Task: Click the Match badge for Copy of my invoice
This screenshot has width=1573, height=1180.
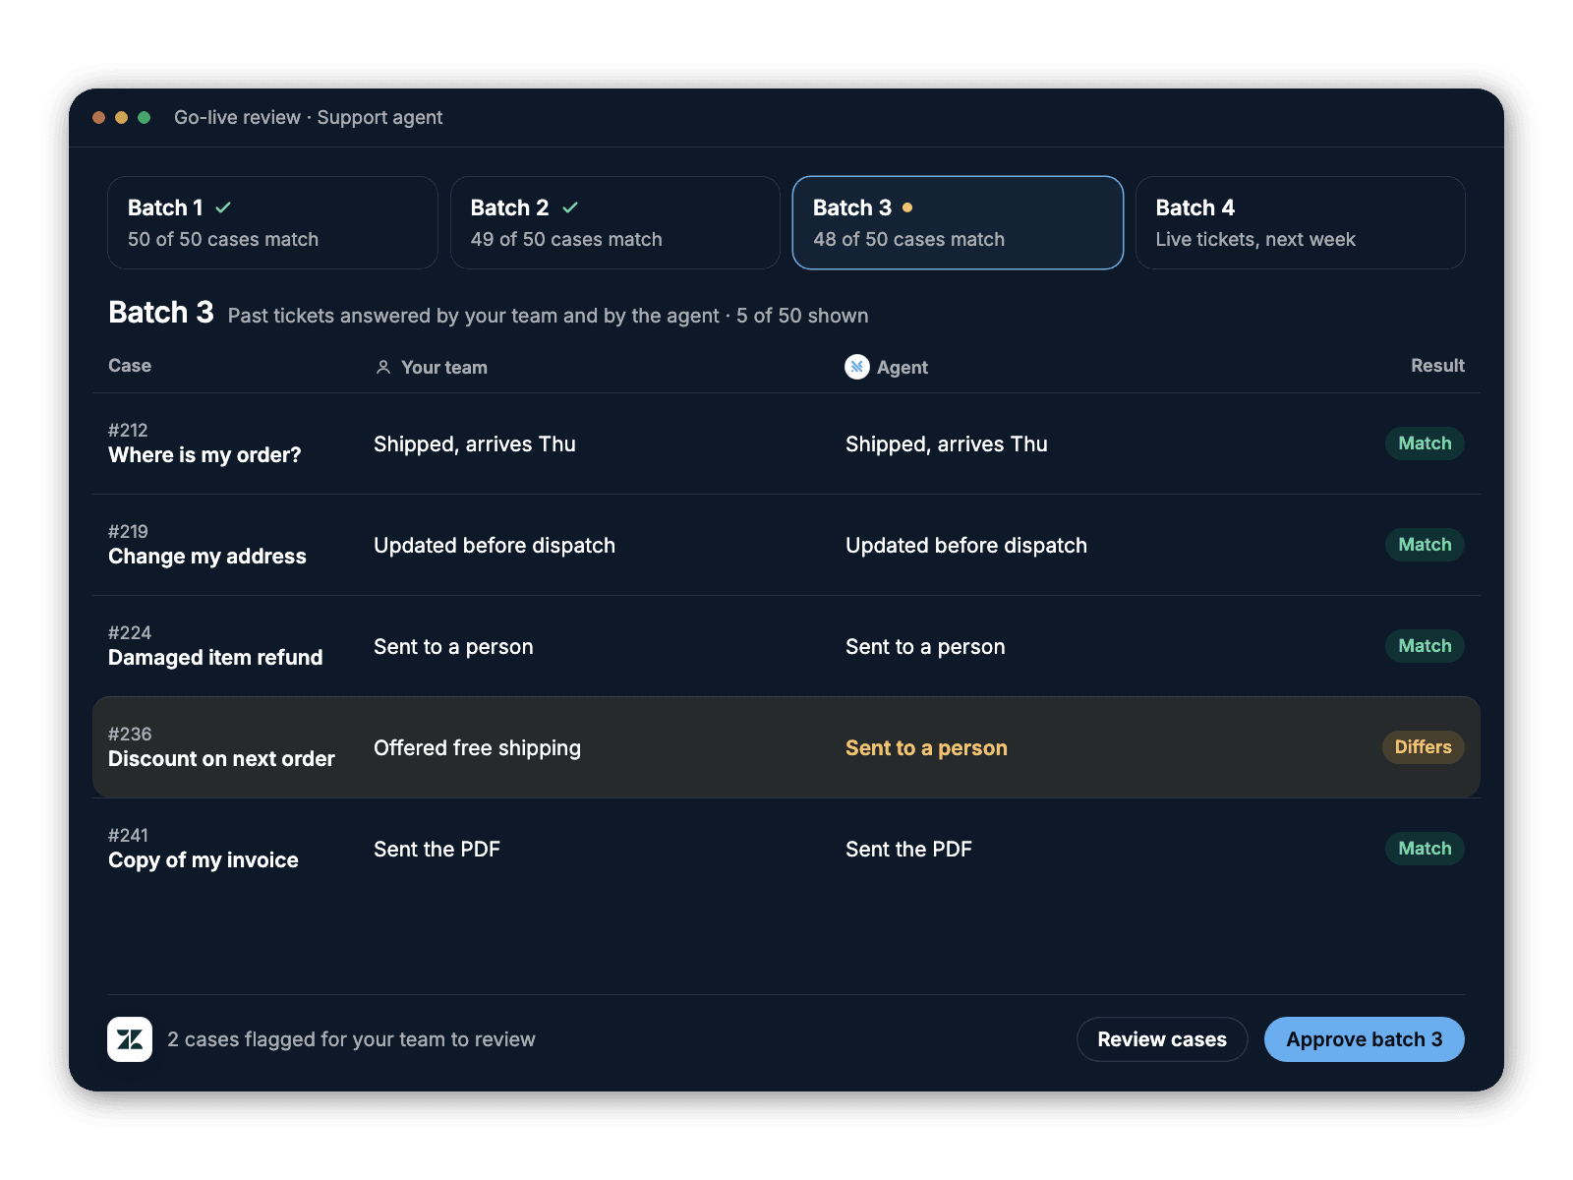Action: [1425, 849]
